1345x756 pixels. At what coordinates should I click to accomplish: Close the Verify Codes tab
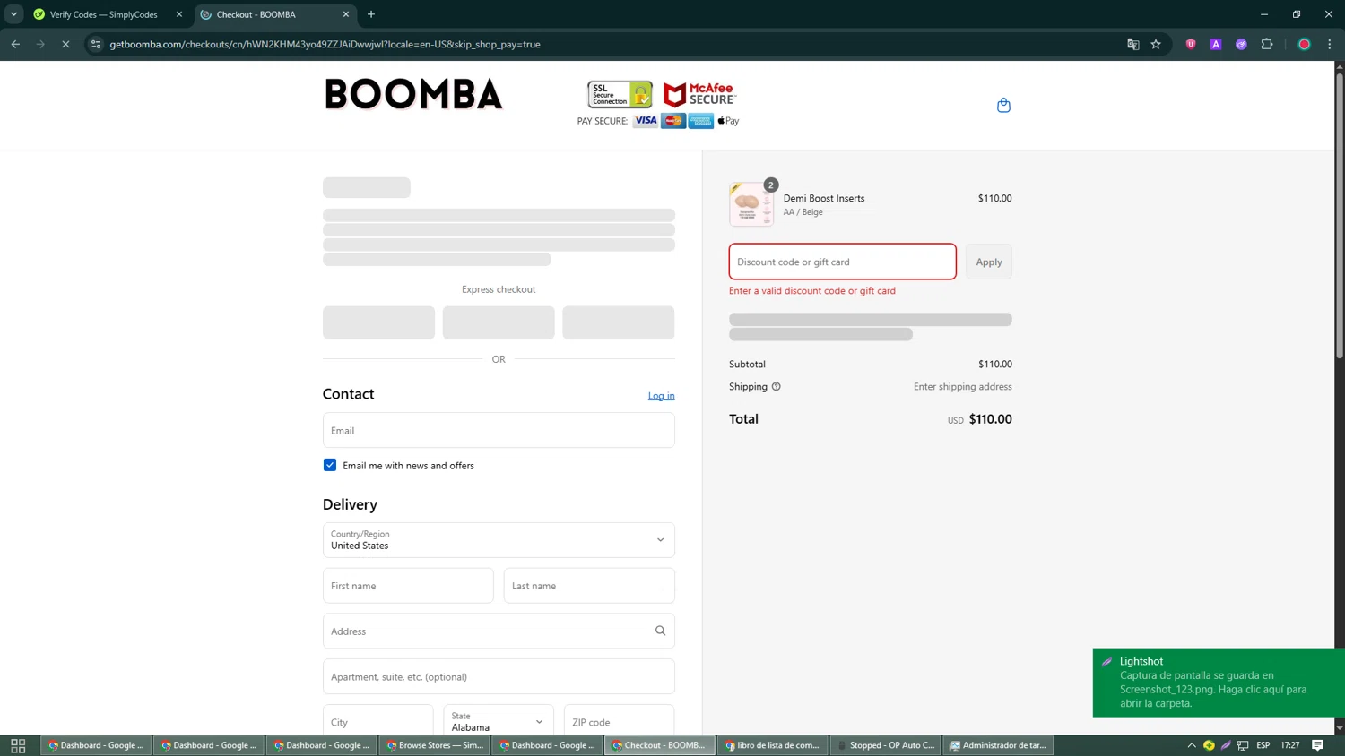click(x=178, y=14)
